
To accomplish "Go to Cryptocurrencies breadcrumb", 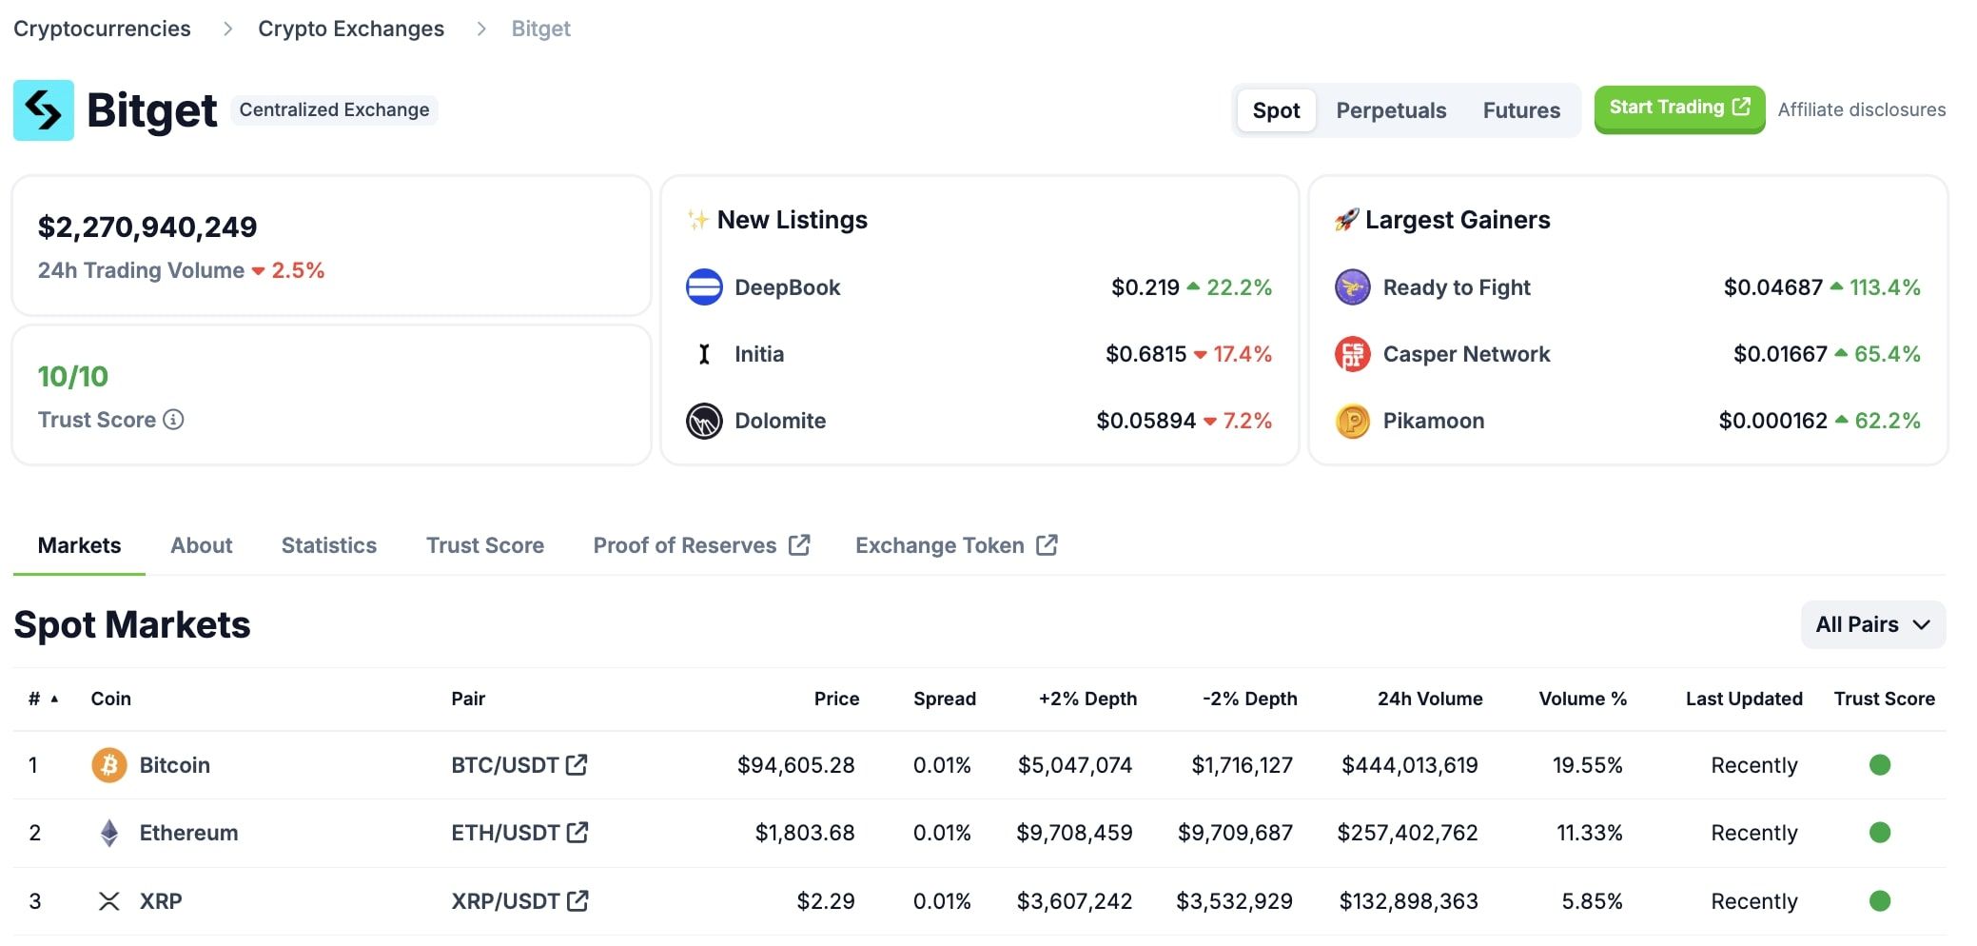I will coord(102,29).
